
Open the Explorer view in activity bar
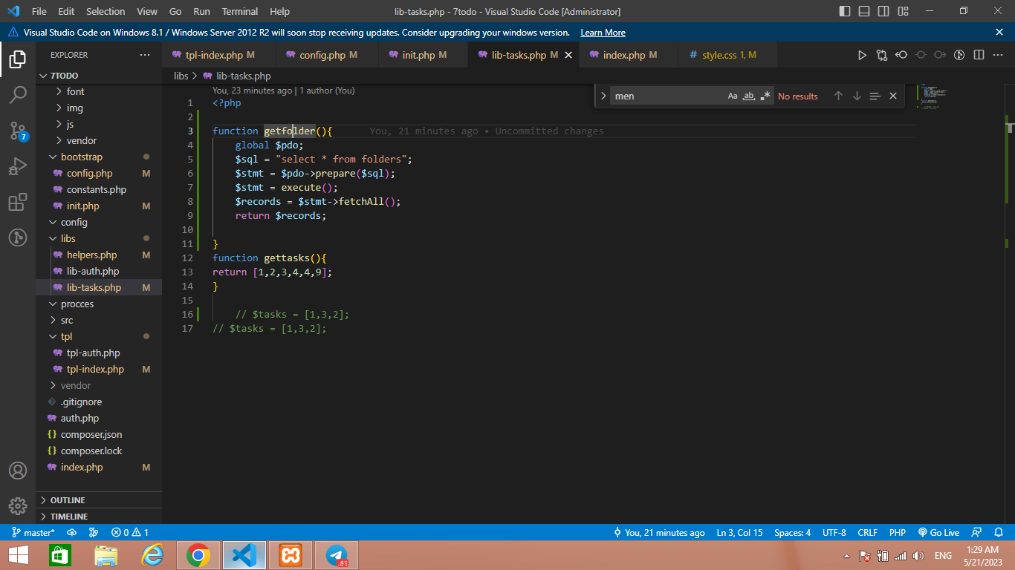coord(18,59)
